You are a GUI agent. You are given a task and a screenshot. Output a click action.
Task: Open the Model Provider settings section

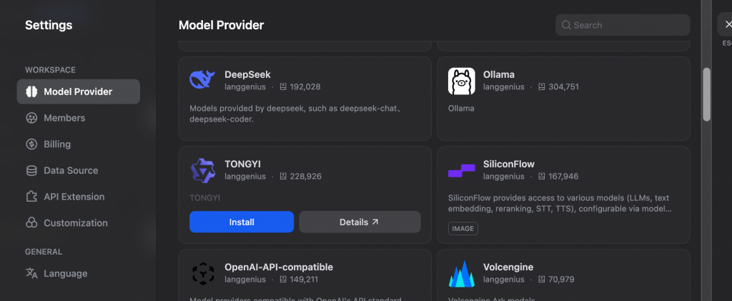click(79, 92)
